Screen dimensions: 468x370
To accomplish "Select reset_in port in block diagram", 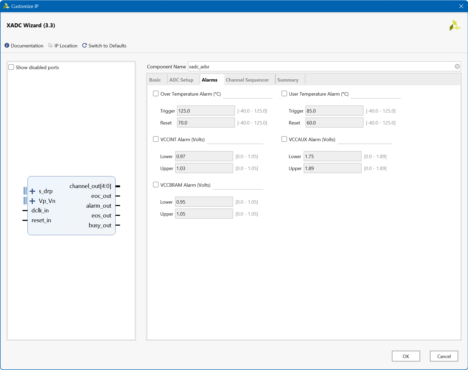I will coord(41,220).
